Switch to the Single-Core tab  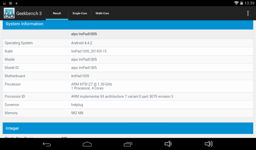coord(79,14)
